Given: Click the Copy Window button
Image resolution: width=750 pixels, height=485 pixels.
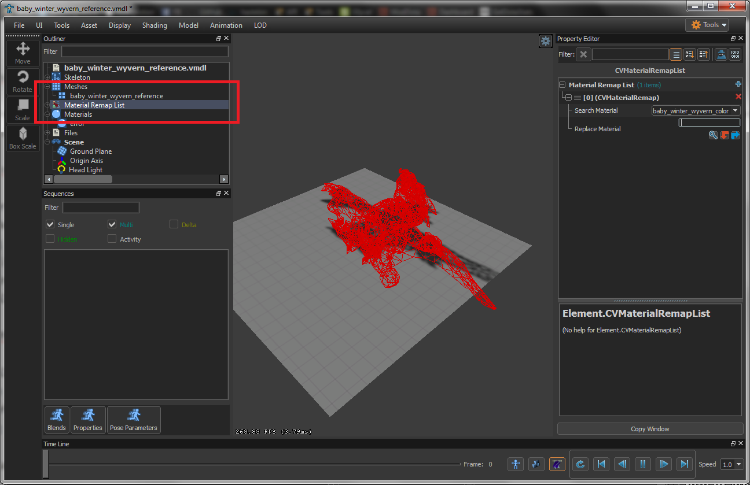Looking at the screenshot, I should click(649, 429).
